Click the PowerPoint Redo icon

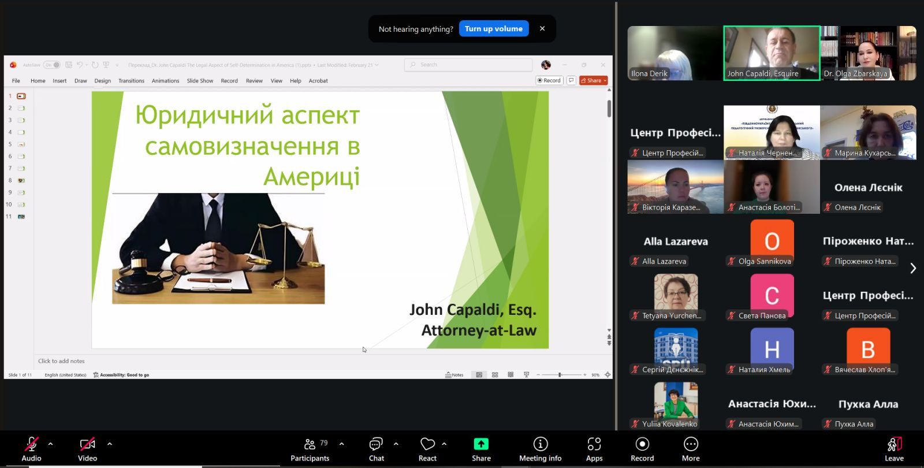tap(95, 65)
